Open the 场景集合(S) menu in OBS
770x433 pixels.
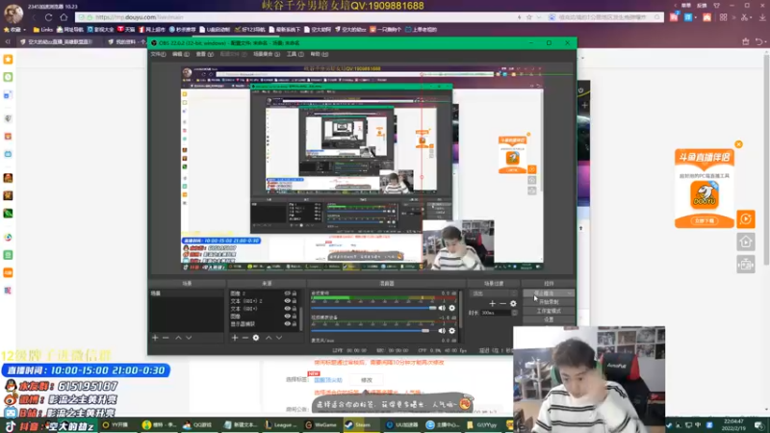pos(267,54)
